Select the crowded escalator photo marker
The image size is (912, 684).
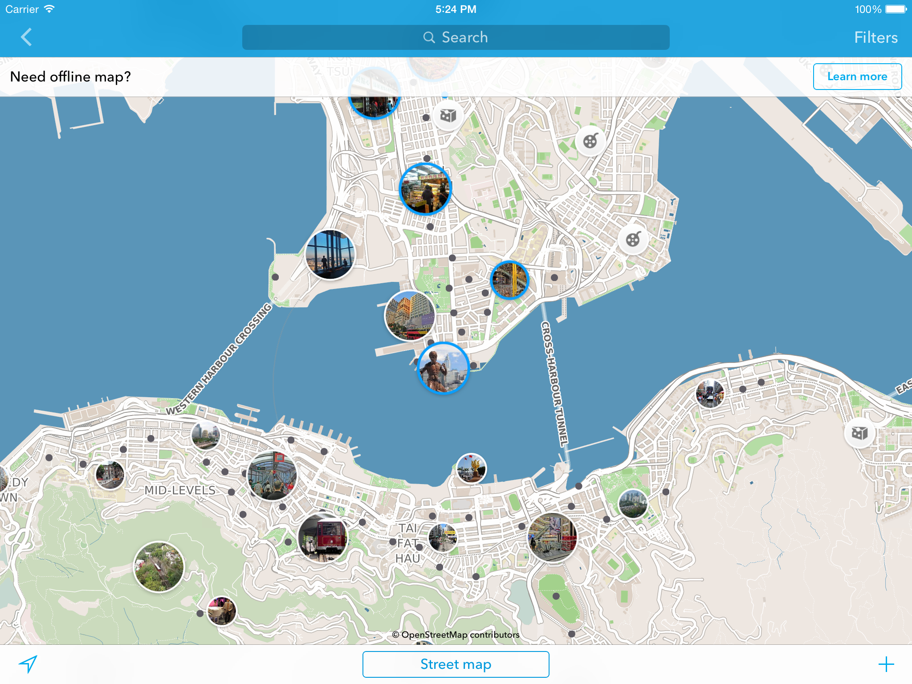[272, 476]
